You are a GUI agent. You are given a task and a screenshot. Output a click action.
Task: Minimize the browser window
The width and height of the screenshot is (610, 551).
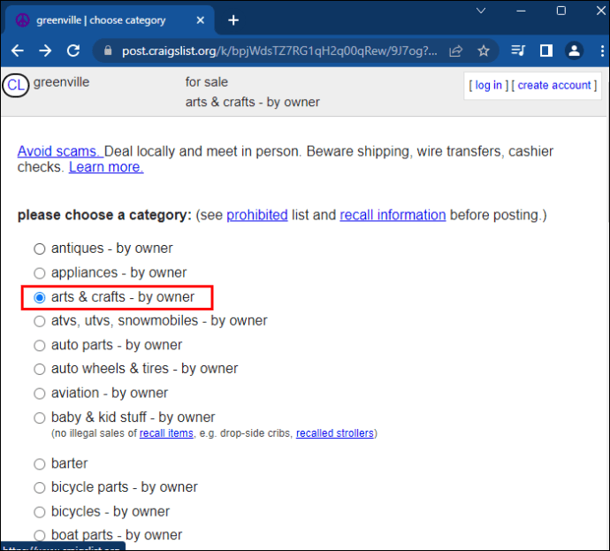(x=521, y=11)
